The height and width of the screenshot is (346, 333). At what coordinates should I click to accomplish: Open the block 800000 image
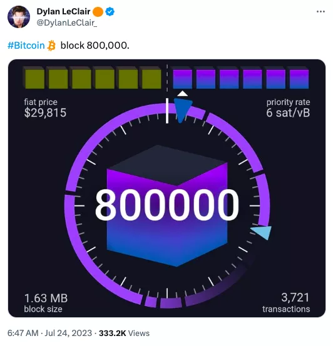166,188
